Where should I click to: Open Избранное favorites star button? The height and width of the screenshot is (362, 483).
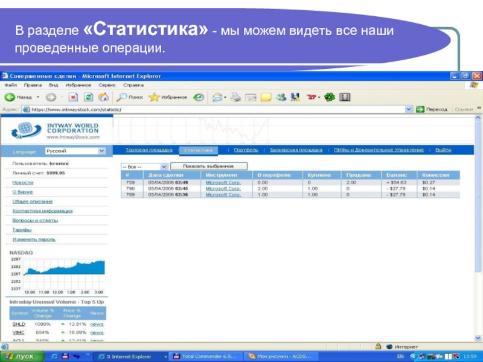click(x=168, y=97)
